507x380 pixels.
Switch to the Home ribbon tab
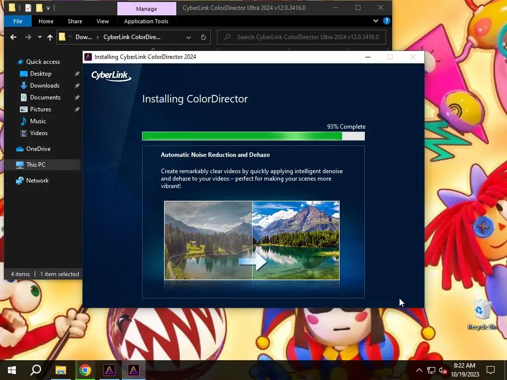(x=46, y=21)
